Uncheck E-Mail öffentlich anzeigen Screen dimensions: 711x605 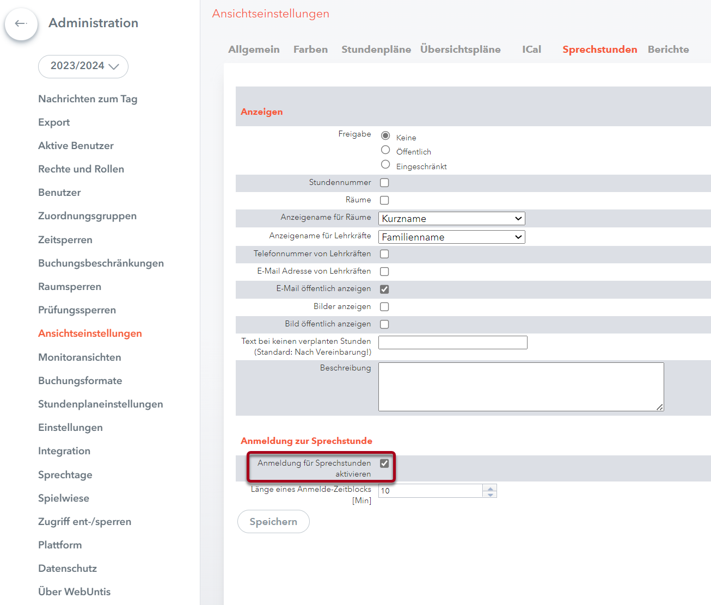pyautogui.click(x=384, y=289)
